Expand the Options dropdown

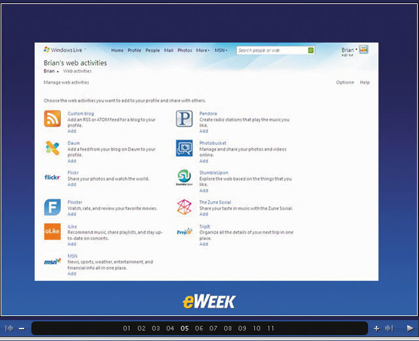(345, 83)
